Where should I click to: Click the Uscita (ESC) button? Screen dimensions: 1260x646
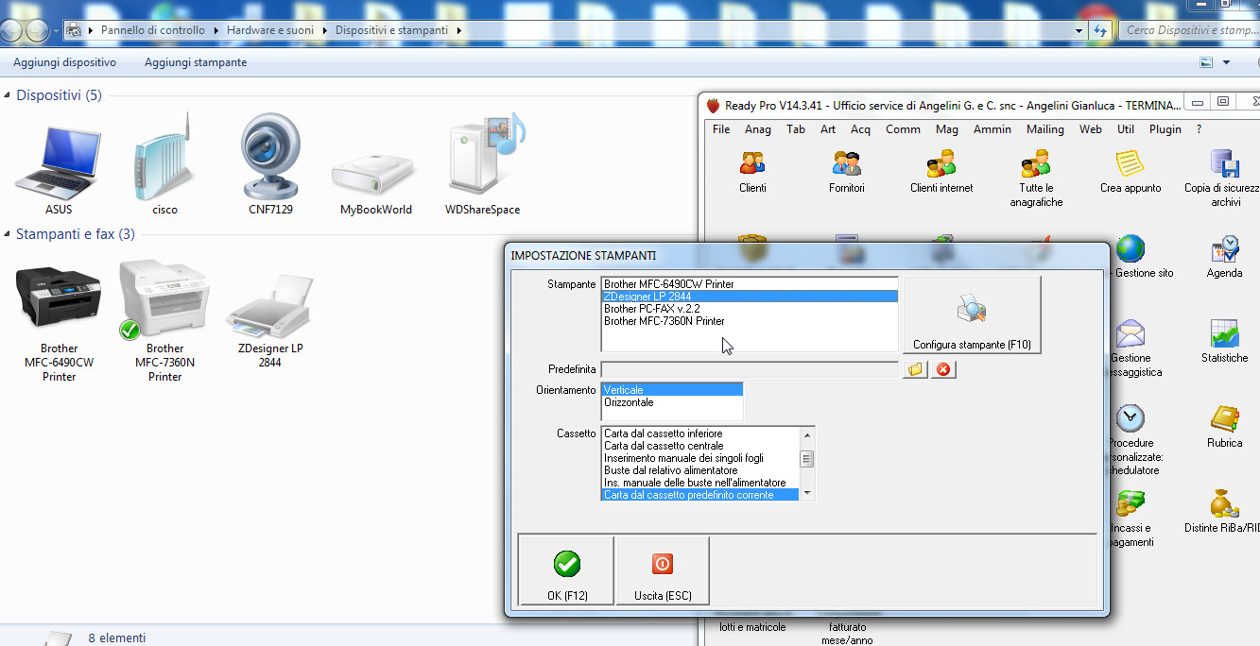coord(662,570)
